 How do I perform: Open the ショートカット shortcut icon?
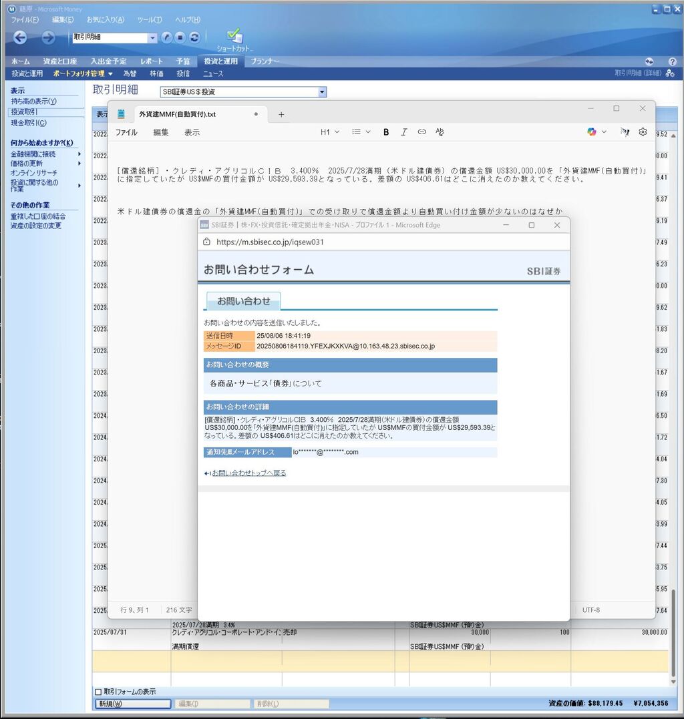234,40
